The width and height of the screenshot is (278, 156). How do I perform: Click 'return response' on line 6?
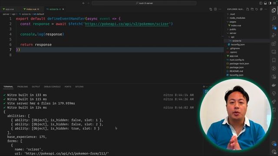(x=36, y=45)
